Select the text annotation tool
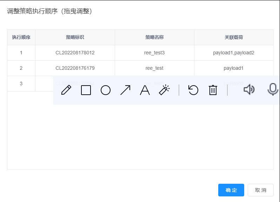The height and width of the screenshot is (202, 280). 145,90
